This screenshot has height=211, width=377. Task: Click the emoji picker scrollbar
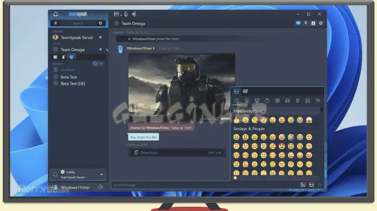pyautogui.click(x=322, y=110)
